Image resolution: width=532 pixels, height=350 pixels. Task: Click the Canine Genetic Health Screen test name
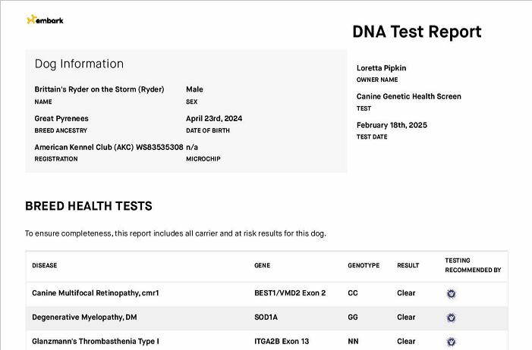point(408,96)
